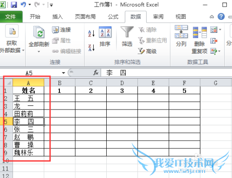
Task: Open the data validation dropdown arrow
Action: [x=220, y=30]
